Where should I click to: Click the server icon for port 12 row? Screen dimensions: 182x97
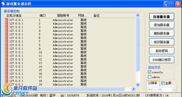click(7, 59)
